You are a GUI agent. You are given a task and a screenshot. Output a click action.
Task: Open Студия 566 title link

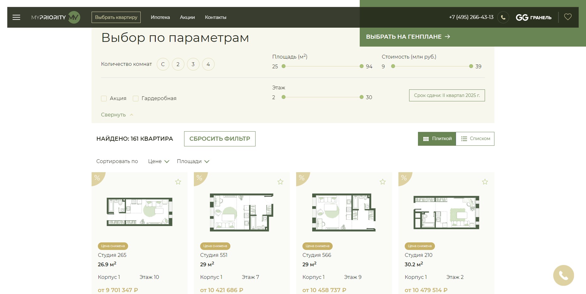317,255
